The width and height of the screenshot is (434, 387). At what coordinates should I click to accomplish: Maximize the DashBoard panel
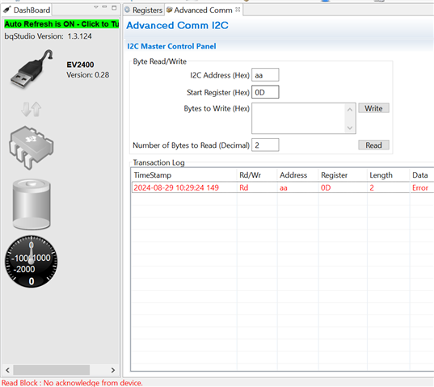click(114, 7)
